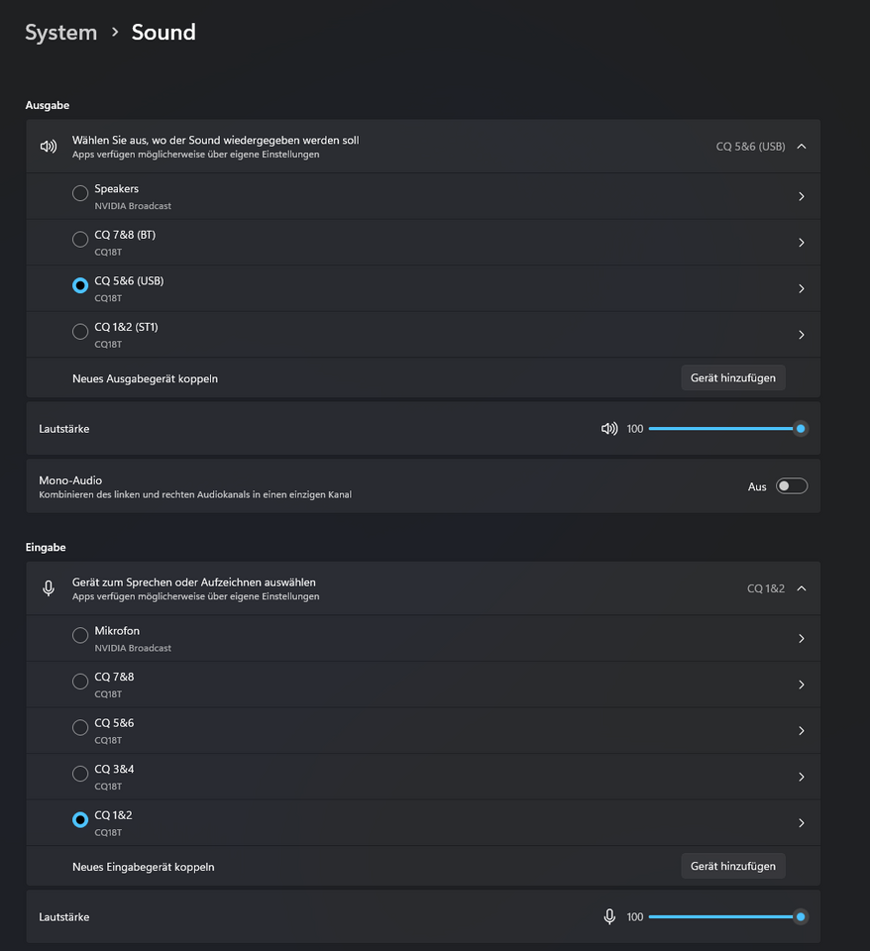Select Speakers NVIDIA Broadcast output radio
The image size is (870, 951).
coord(80,193)
